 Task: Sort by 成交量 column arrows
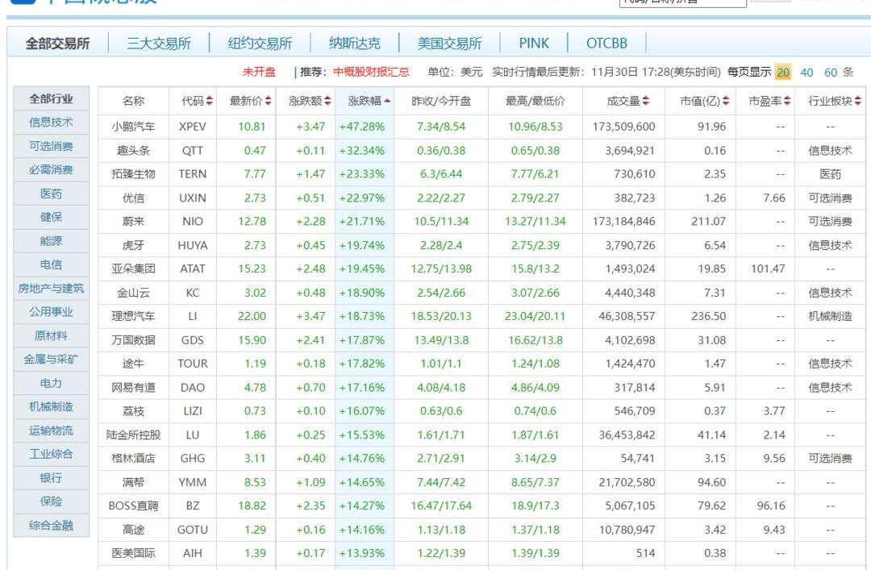click(x=645, y=101)
